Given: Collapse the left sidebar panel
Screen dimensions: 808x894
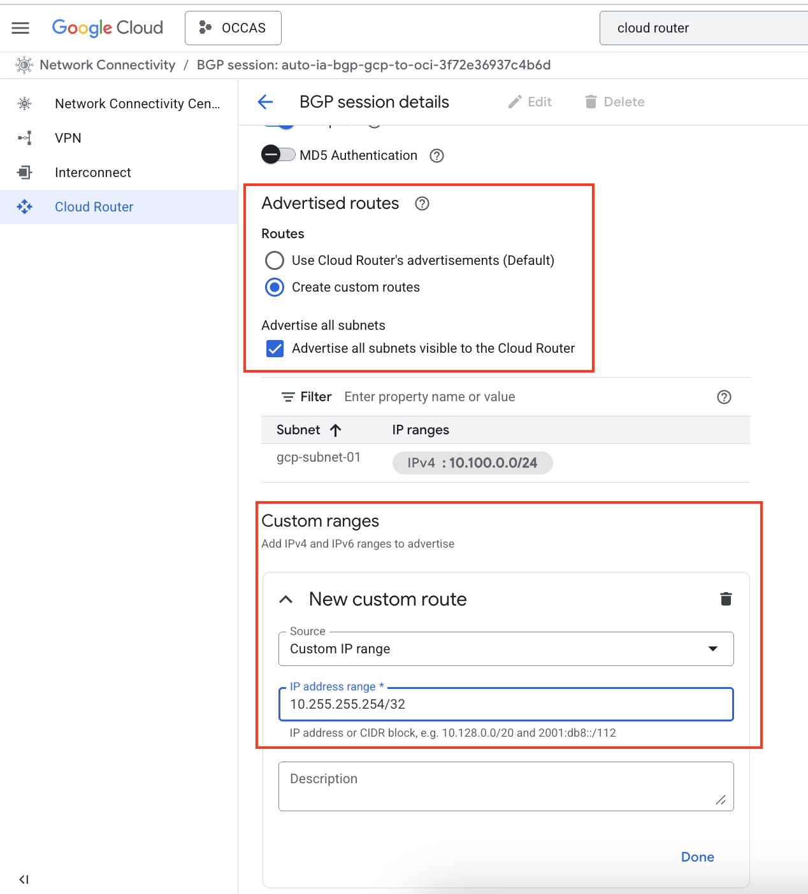Looking at the screenshot, I should pyautogui.click(x=24, y=879).
